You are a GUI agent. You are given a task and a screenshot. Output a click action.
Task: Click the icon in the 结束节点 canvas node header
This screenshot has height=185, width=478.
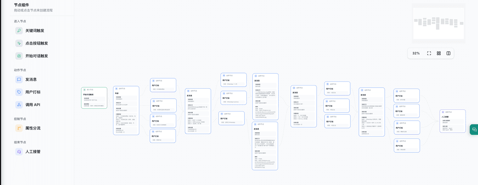(x=443, y=112)
